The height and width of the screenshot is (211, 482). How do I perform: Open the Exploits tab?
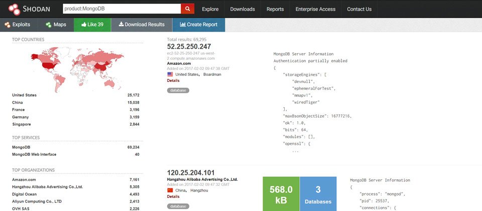[19, 25]
